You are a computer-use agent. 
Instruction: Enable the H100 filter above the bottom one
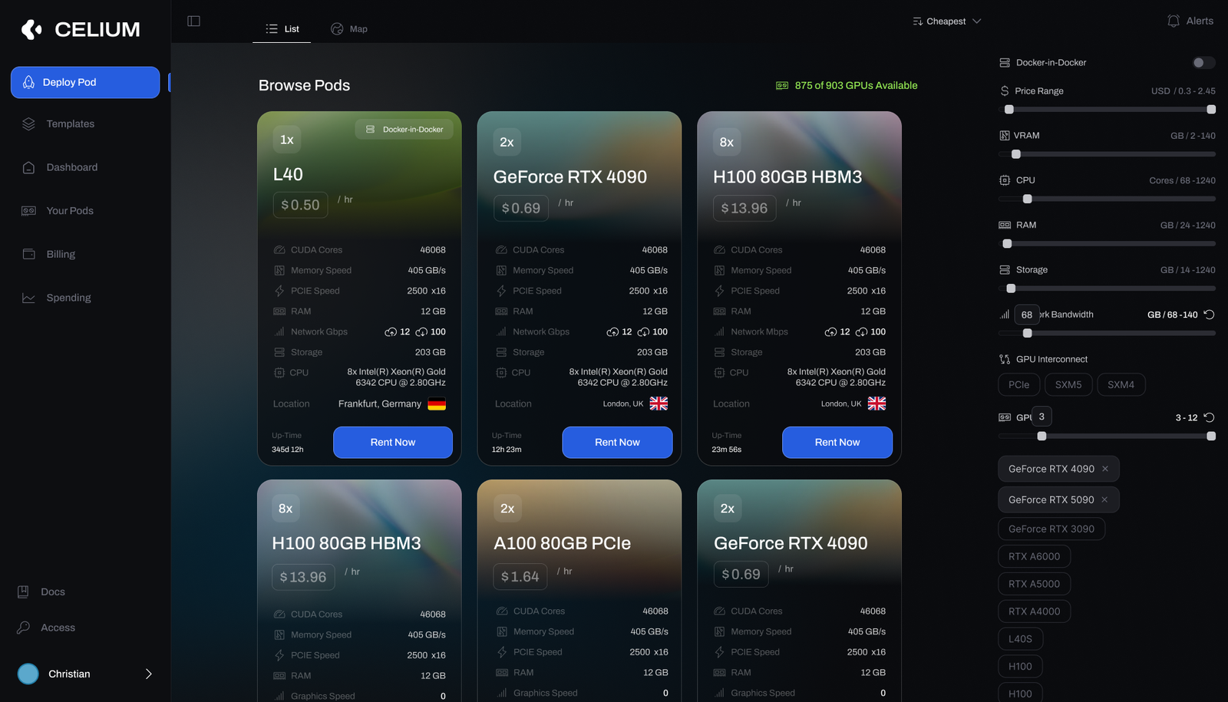tap(1020, 666)
